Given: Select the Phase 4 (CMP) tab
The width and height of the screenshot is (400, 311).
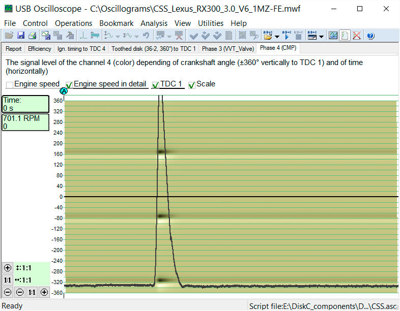Looking at the screenshot, I should (x=278, y=48).
